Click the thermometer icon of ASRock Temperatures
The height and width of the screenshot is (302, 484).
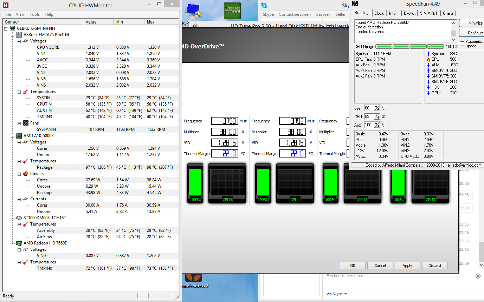(26, 92)
